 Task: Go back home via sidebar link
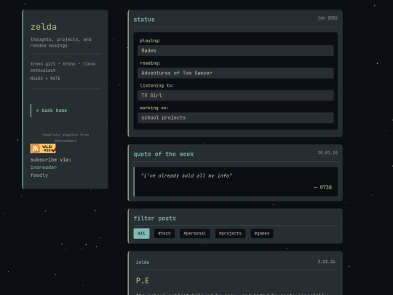[52, 111]
